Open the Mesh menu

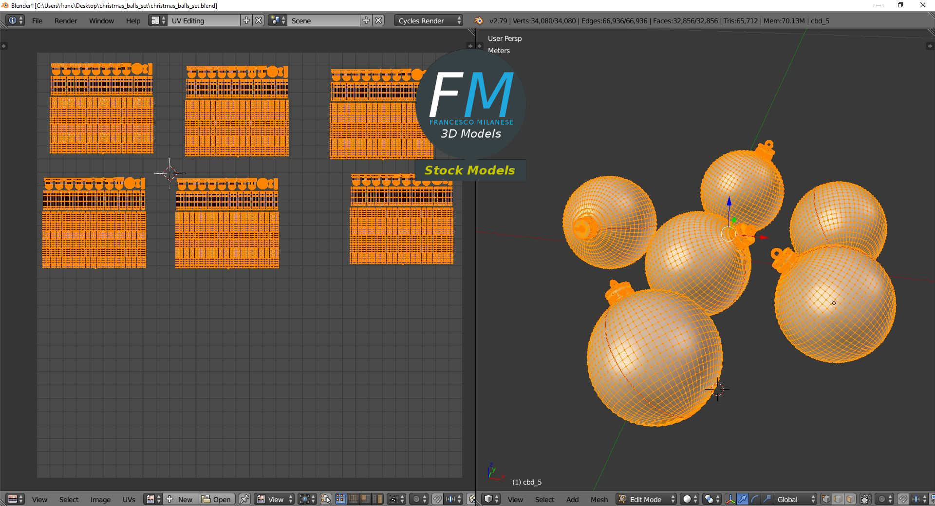(x=599, y=500)
